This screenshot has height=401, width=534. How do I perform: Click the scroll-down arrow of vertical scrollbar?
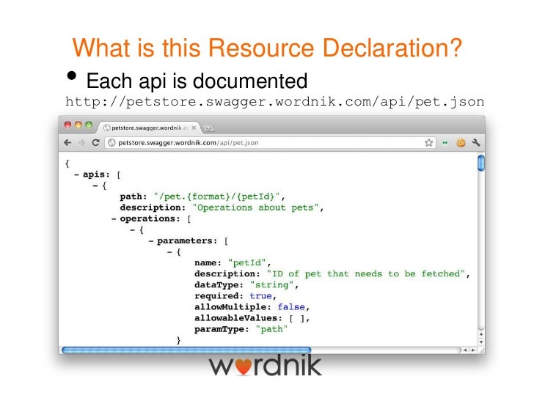(x=481, y=342)
